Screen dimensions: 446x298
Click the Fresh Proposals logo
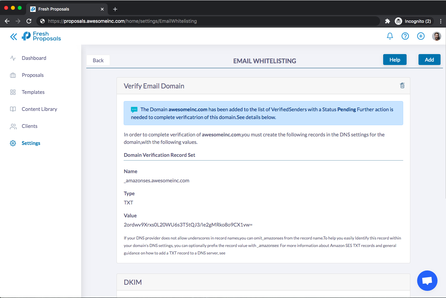point(41,36)
